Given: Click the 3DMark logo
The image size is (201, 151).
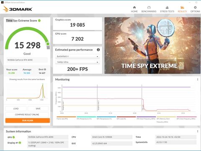Looking at the screenshot, I should tap(18, 9).
